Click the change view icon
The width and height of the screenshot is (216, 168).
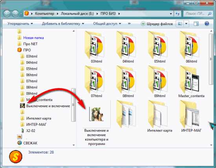pos(180,24)
